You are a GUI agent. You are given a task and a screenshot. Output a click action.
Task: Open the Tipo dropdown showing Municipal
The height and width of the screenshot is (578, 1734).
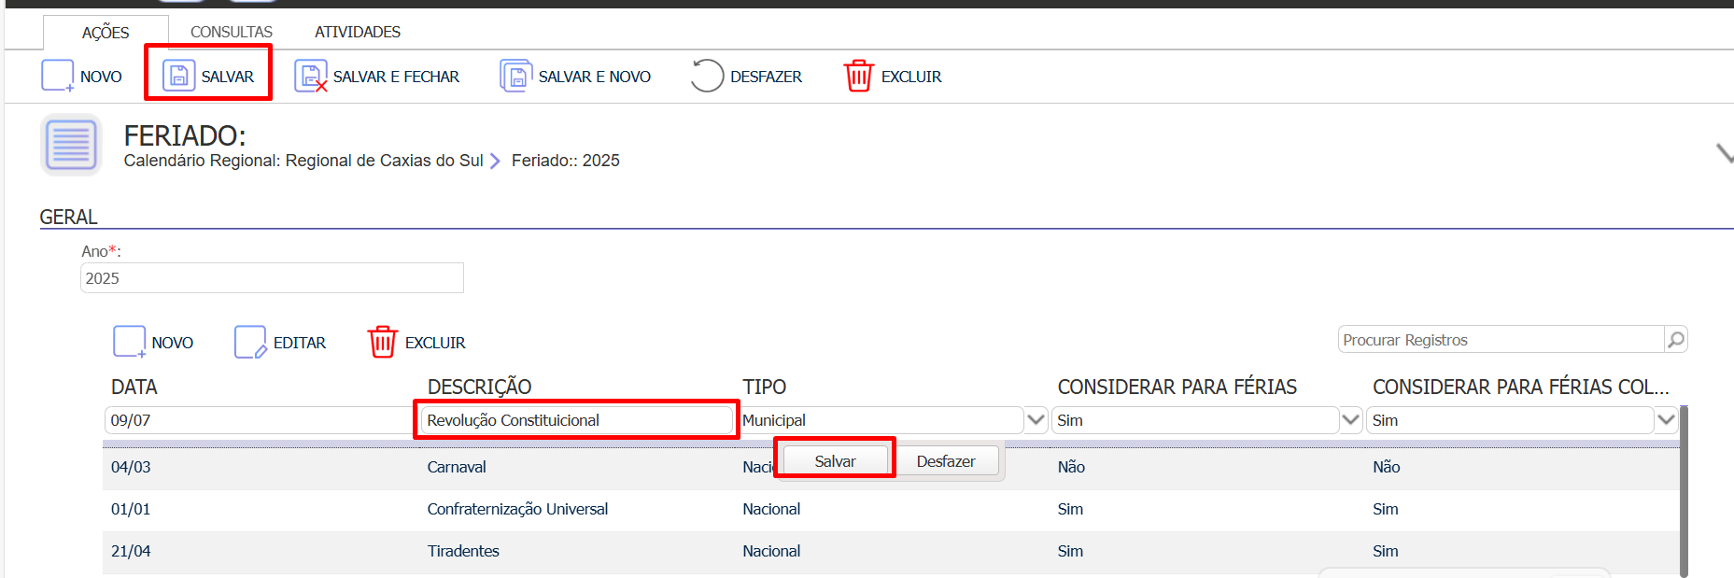click(1036, 420)
